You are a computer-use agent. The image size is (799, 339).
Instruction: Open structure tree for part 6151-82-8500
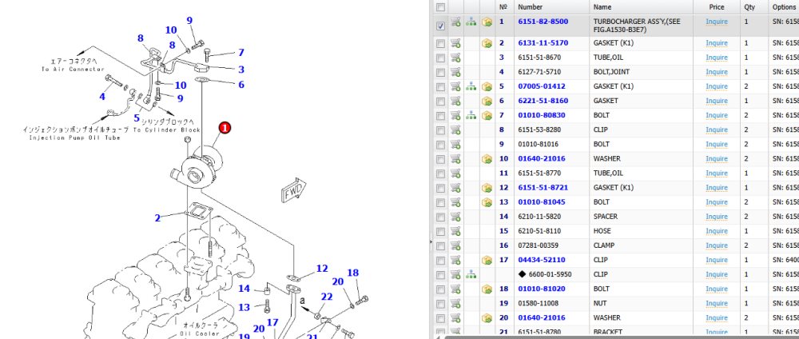471,22
